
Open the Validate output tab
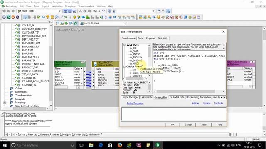55,135
